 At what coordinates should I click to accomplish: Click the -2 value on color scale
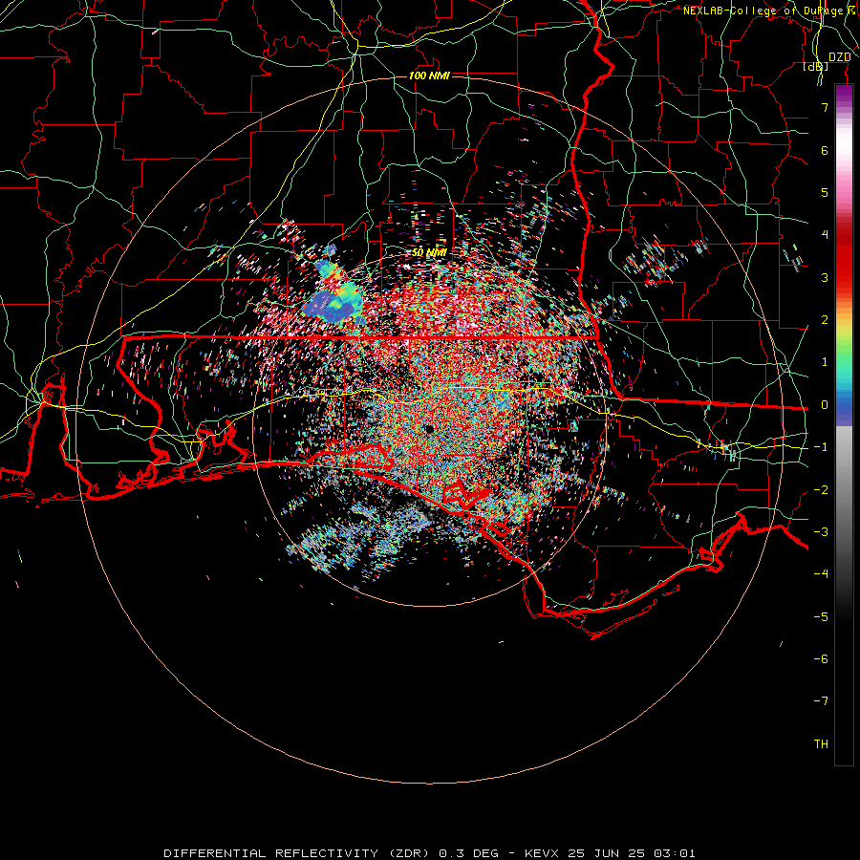coord(821,490)
